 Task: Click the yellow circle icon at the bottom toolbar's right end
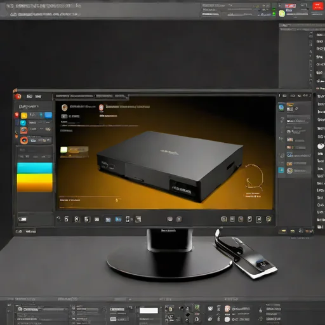[269, 219]
